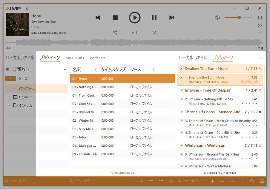Expand the G:\Music folder
Screen dimensions: 270x189
pyautogui.click(x=9, y=105)
